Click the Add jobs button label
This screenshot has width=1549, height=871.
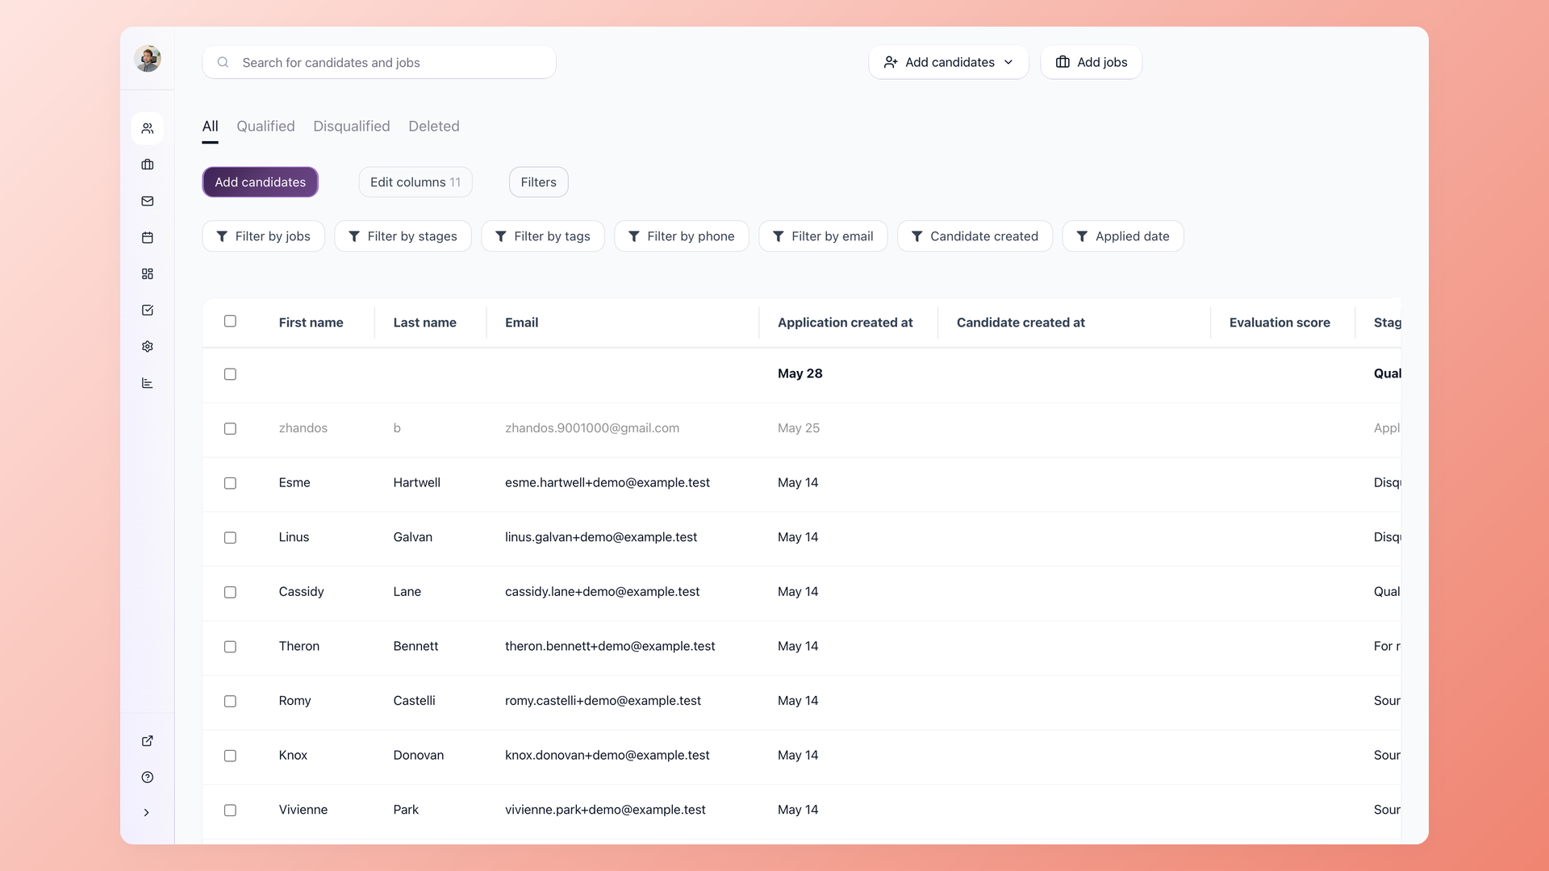coord(1102,62)
